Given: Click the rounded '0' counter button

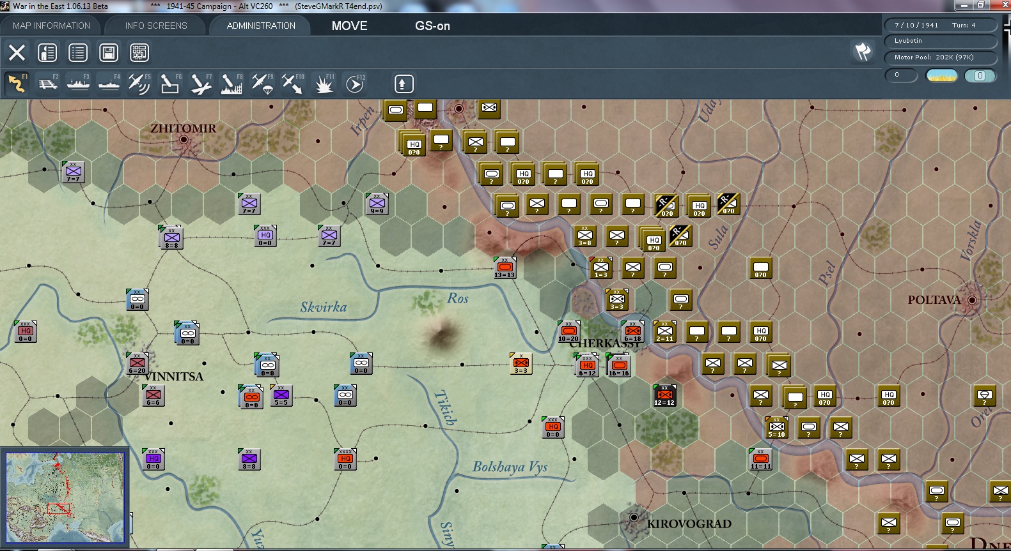Looking at the screenshot, I should tap(980, 75).
